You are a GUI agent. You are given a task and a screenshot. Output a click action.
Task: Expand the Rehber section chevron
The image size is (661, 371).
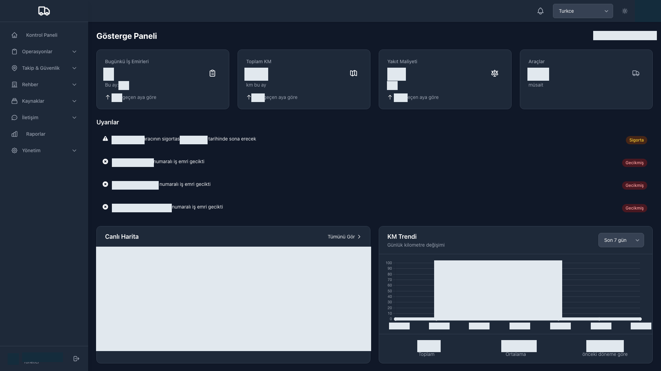click(x=74, y=85)
